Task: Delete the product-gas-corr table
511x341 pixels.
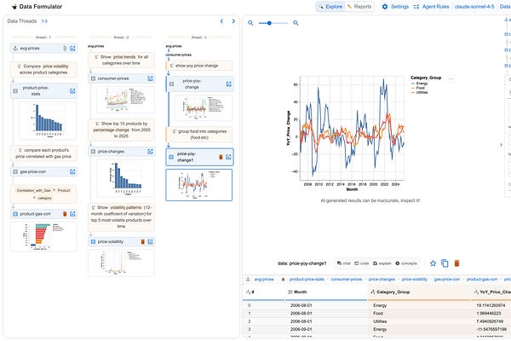Action: tap(65, 214)
